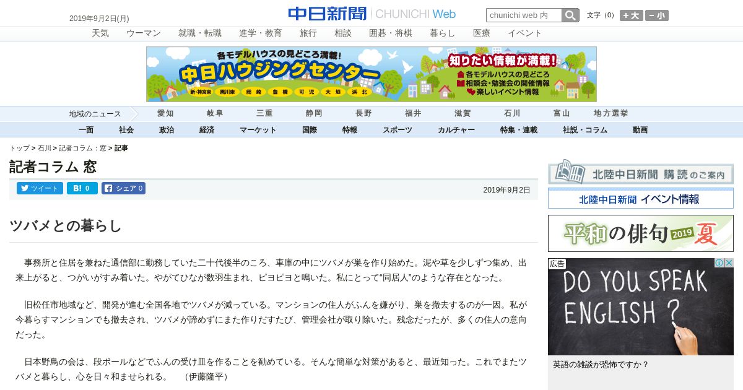
Task: Click the 英語の雑談が恐怖ですか？ ad link
Action: 601,365
